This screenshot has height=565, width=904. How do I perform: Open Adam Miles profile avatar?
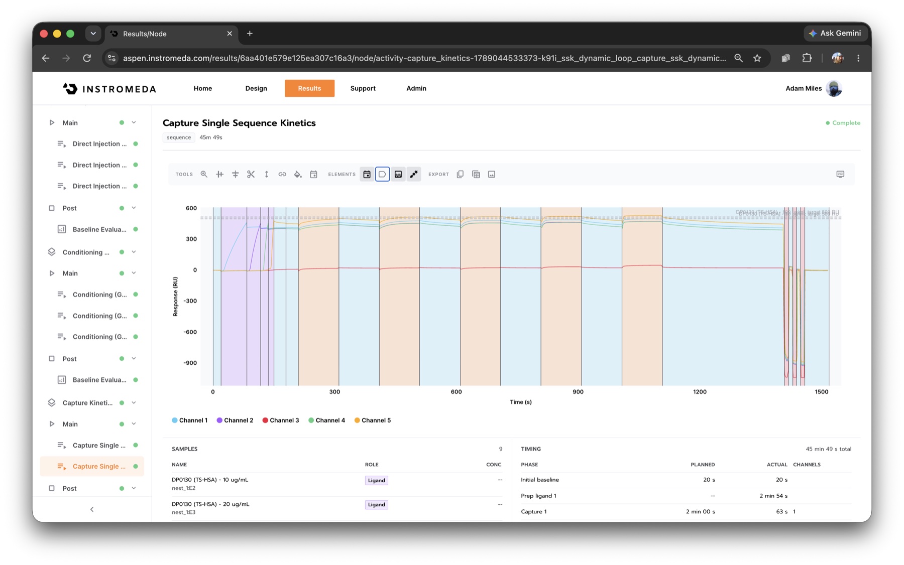coord(834,88)
